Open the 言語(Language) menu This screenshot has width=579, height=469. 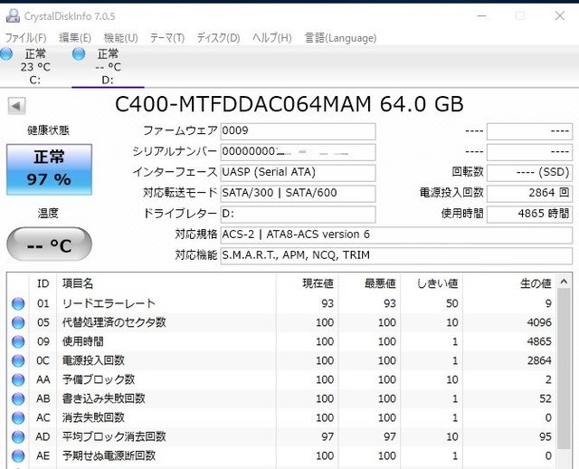(x=340, y=38)
